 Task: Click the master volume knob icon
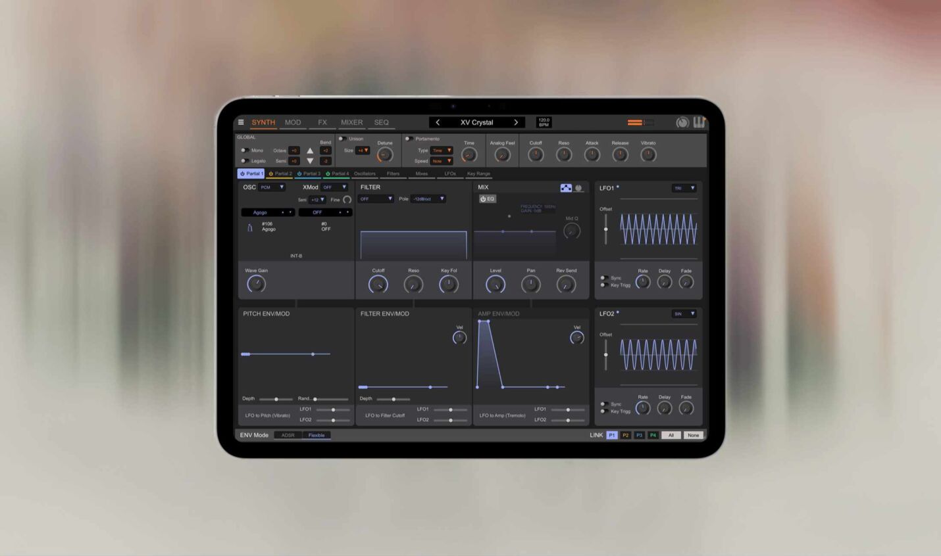[x=682, y=122]
